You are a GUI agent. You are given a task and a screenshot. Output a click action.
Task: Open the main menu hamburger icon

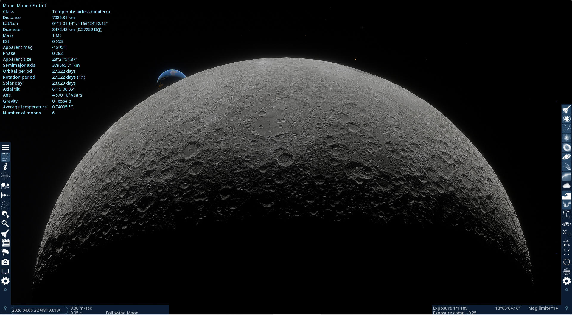pyautogui.click(x=5, y=148)
